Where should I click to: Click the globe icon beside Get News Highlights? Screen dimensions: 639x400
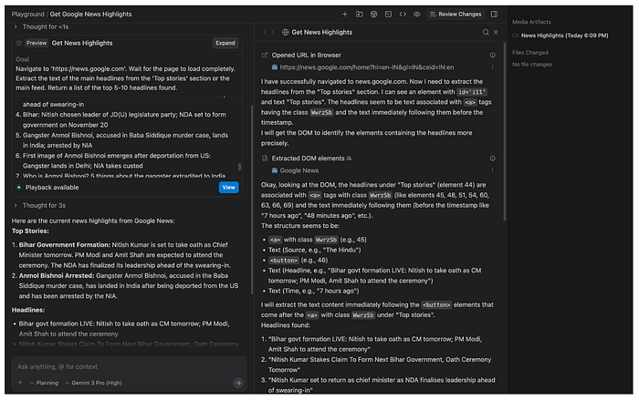coord(285,32)
